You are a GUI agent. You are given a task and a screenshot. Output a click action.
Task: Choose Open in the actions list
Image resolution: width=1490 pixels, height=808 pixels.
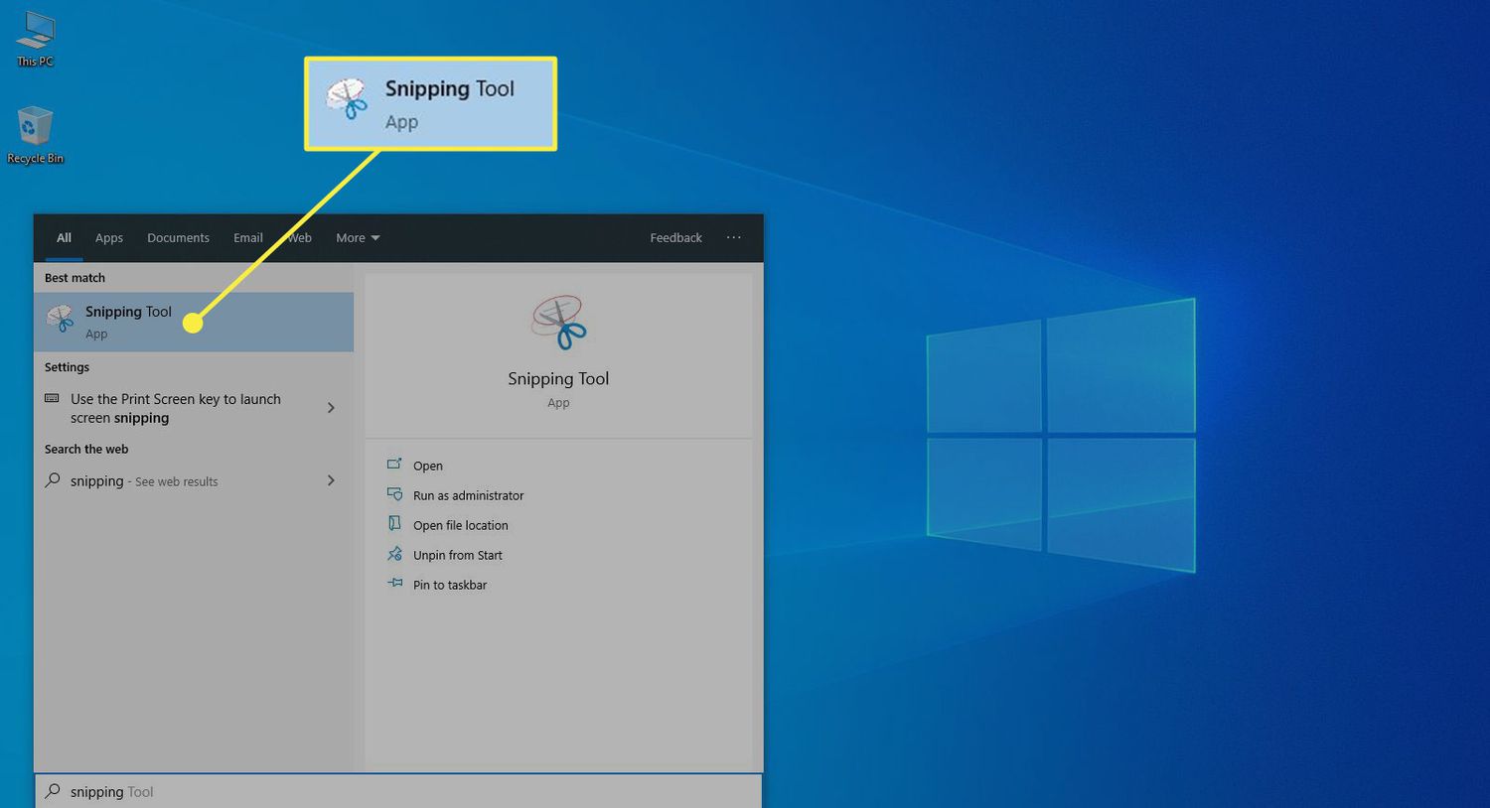pyautogui.click(x=428, y=466)
